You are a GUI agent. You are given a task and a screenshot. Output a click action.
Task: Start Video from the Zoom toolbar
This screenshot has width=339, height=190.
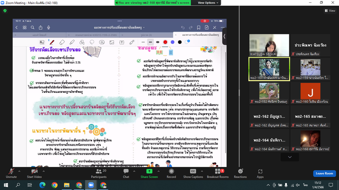34,173
